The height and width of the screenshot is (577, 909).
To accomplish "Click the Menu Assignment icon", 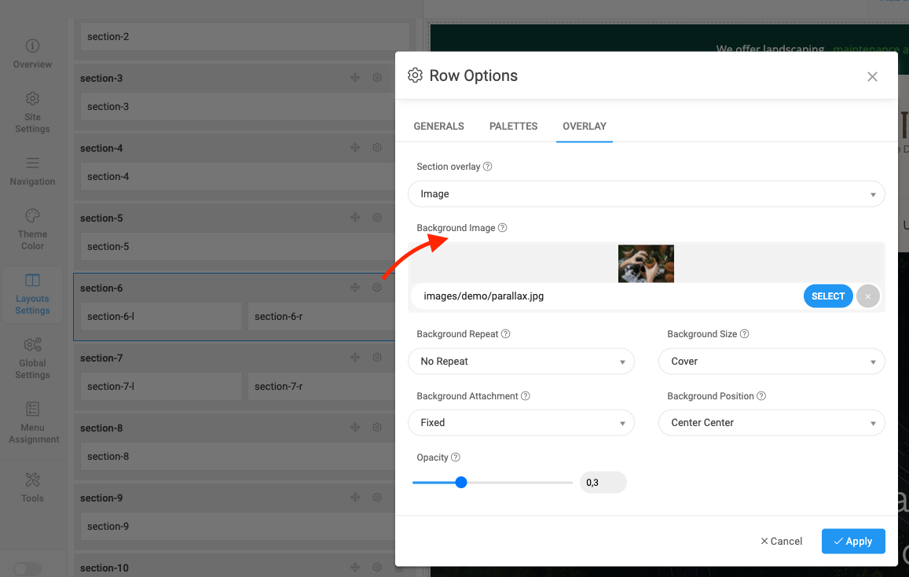I will point(32,410).
